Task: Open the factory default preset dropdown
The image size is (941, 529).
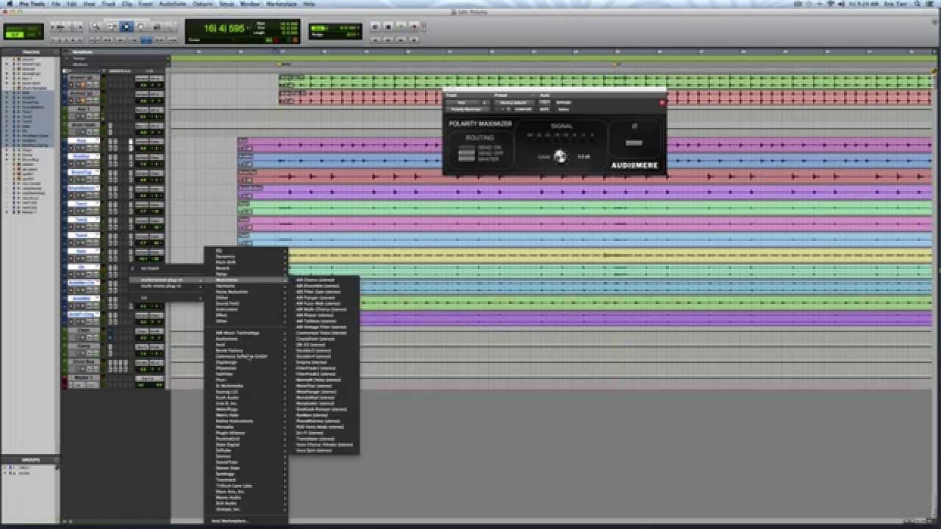Action: pos(513,103)
